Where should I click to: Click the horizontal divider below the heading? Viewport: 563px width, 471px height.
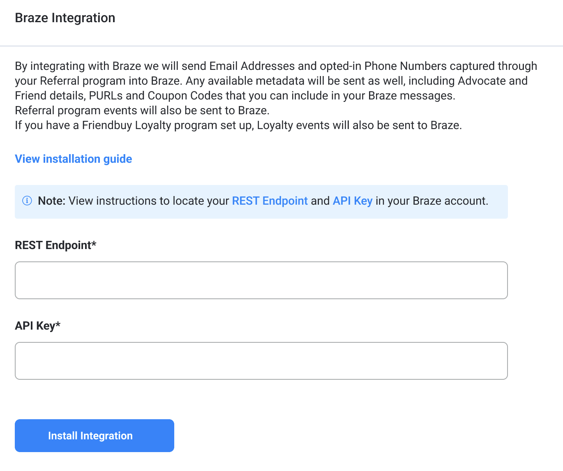281,46
